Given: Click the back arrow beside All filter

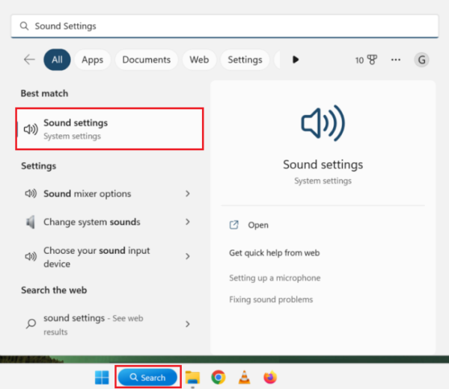Looking at the screenshot, I should click(x=29, y=60).
